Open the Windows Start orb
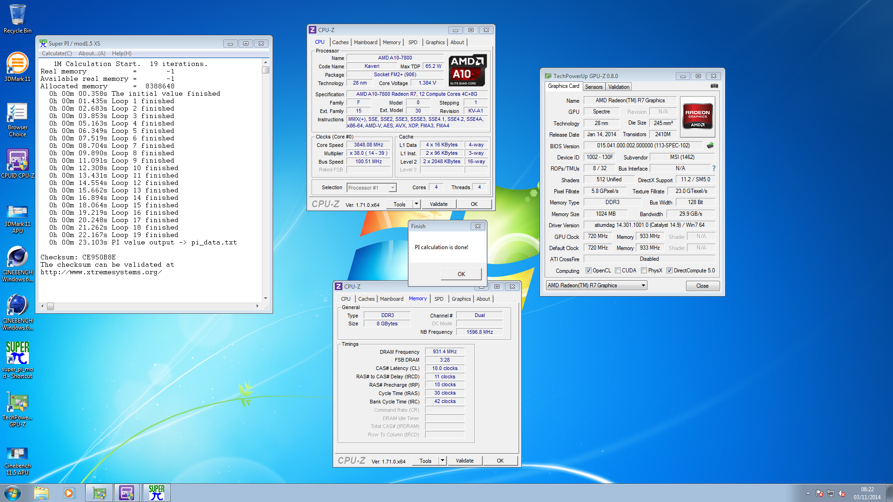This screenshot has height=502, width=893. (x=13, y=493)
